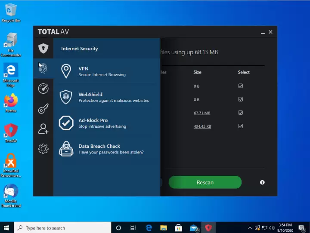310x233 pixels.
Task: Uncheck the second 0 B row checkbox
Action: (x=240, y=99)
